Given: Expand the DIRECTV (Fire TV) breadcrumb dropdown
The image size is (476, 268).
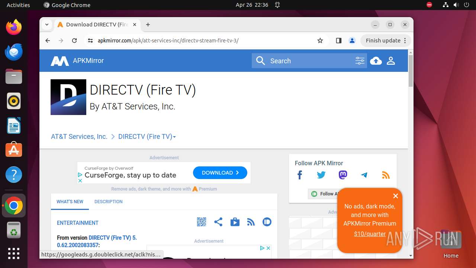Looking at the screenshot, I should (x=174, y=137).
